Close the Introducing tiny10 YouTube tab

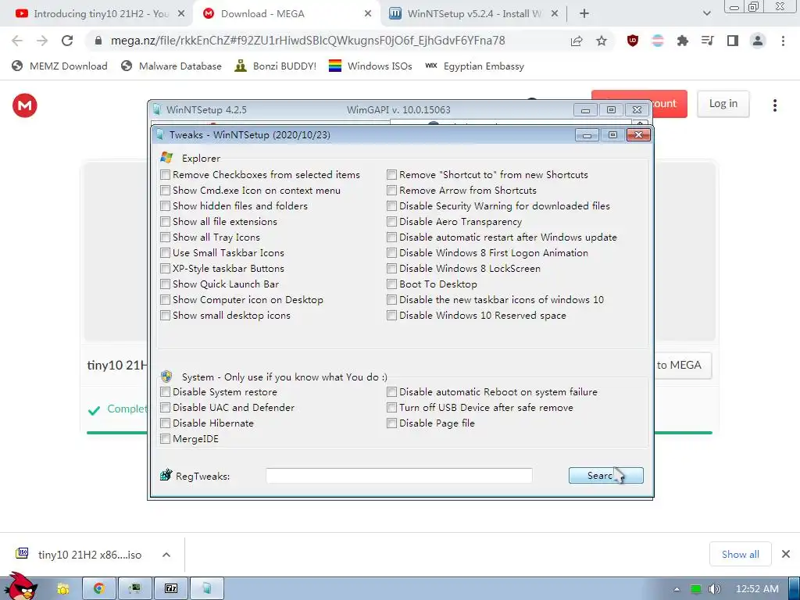(181, 14)
